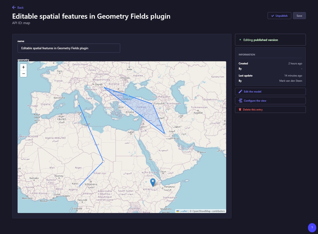Open the help question mark button

(312, 228)
